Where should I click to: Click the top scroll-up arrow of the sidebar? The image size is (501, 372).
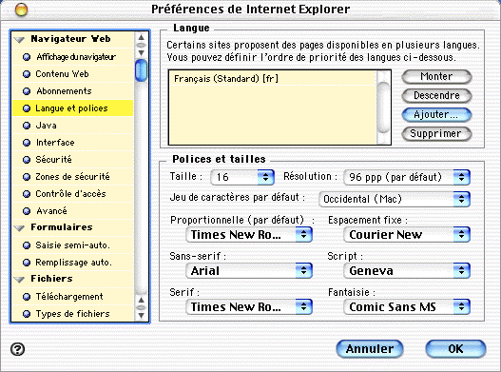pos(142,38)
